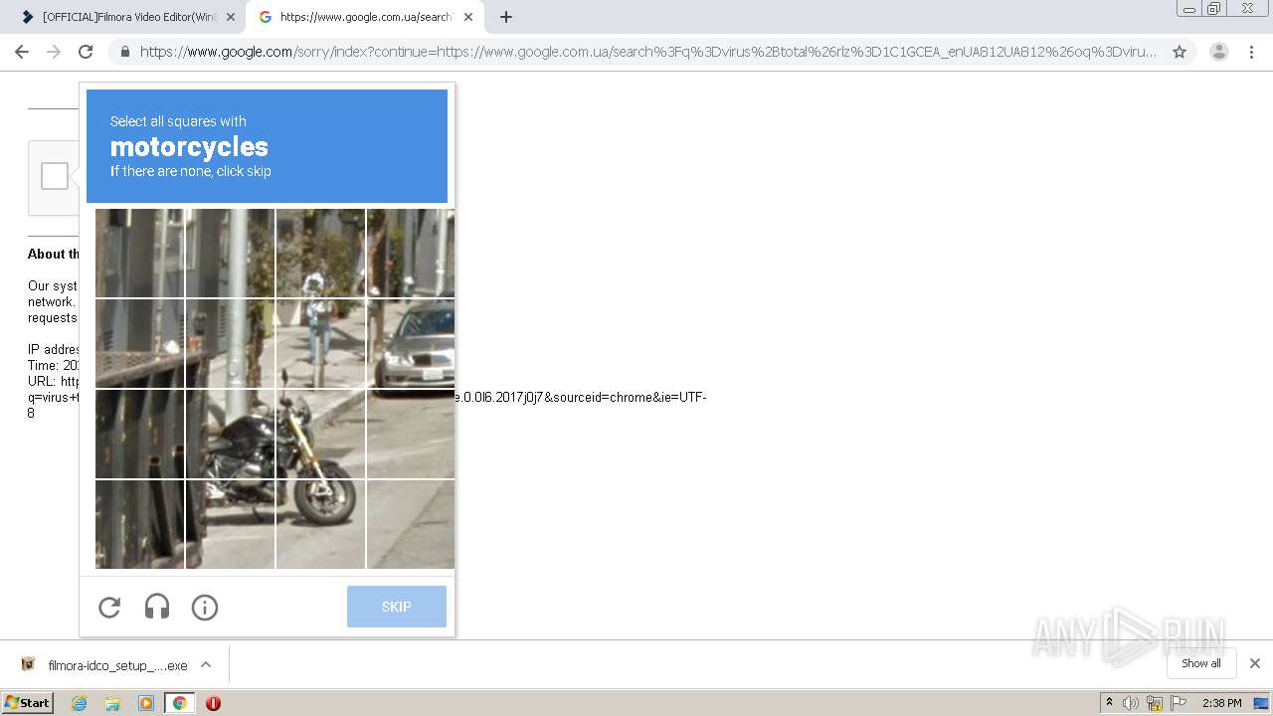
Task: Select captcha tile with motorcycle handlebars
Action: coord(320,434)
